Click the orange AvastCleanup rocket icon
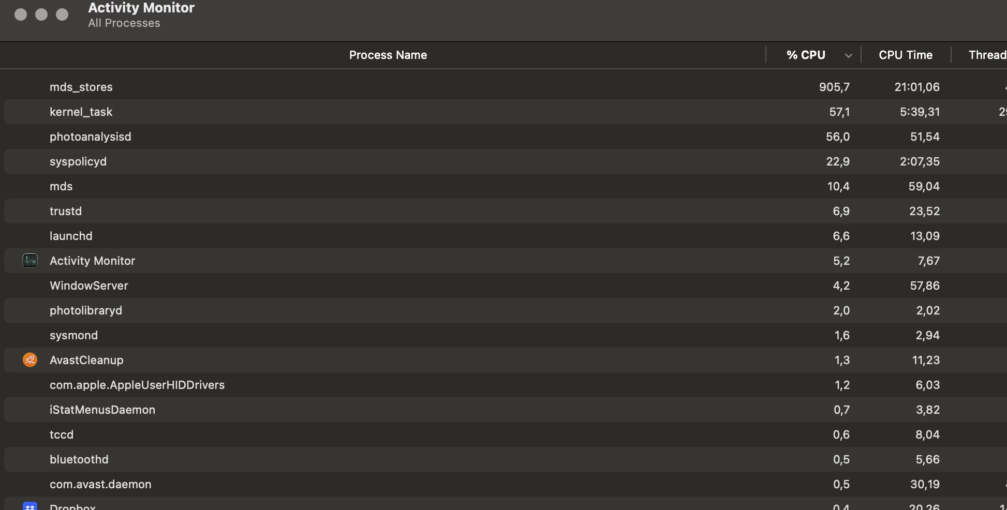The image size is (1007, 510). click(x=30, y=360)
